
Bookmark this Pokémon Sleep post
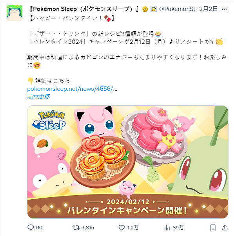pyautogui.click(x=213, y=227)
